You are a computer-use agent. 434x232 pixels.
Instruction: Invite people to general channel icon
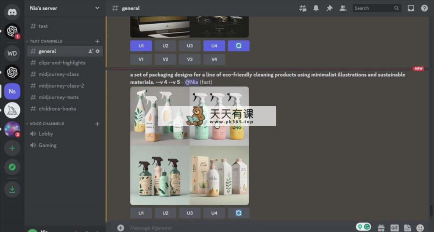pos(91,51)
